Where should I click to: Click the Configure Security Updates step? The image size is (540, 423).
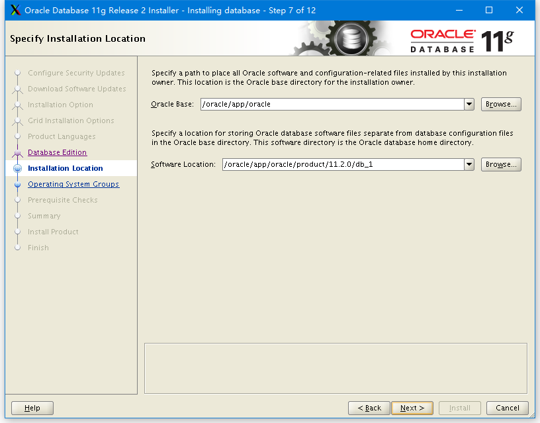pyautogui.click(x=76, y=73)
